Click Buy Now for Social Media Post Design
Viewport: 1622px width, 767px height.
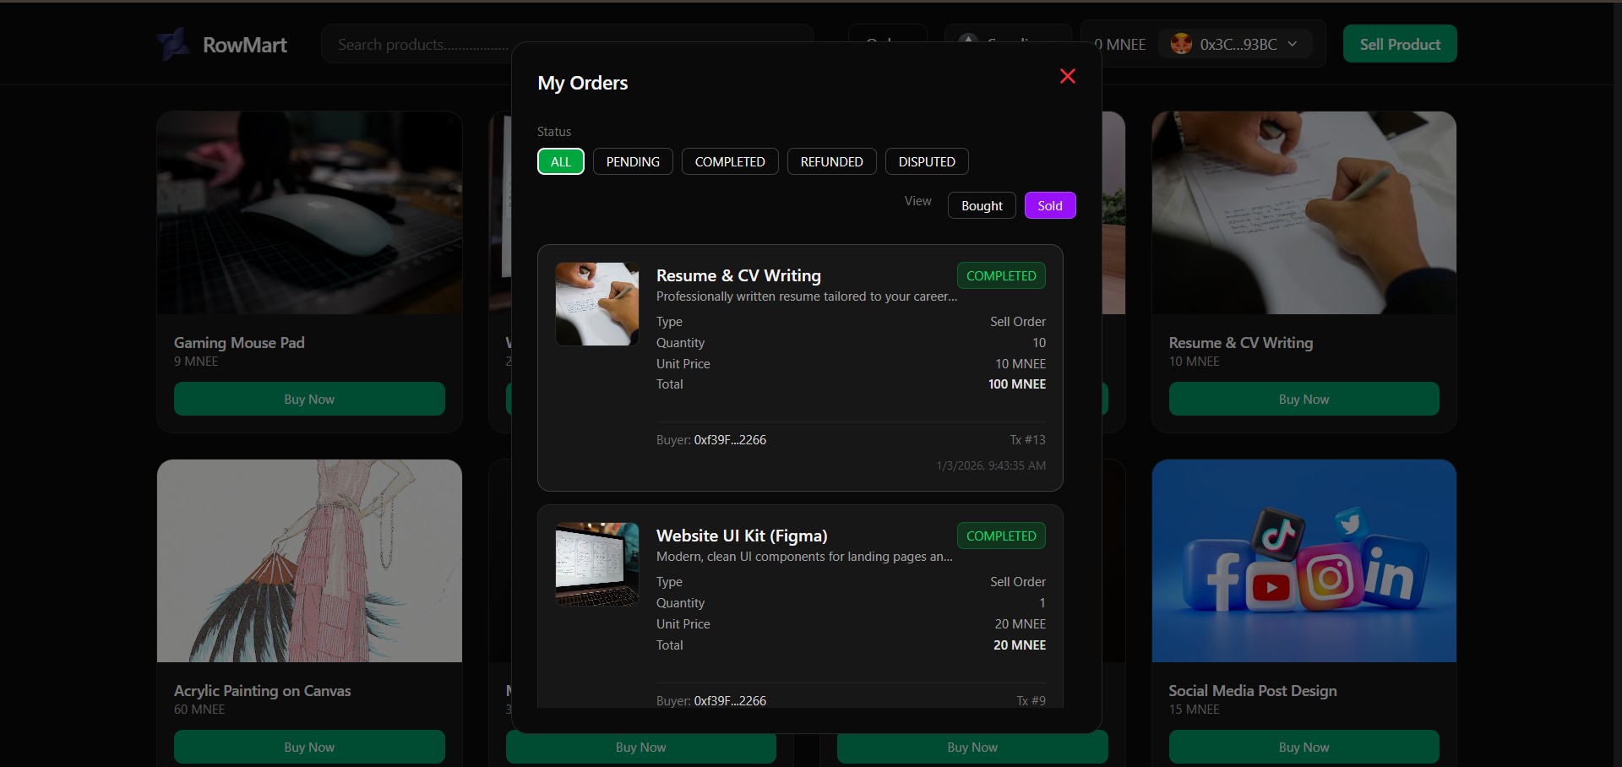[1304, 747]
